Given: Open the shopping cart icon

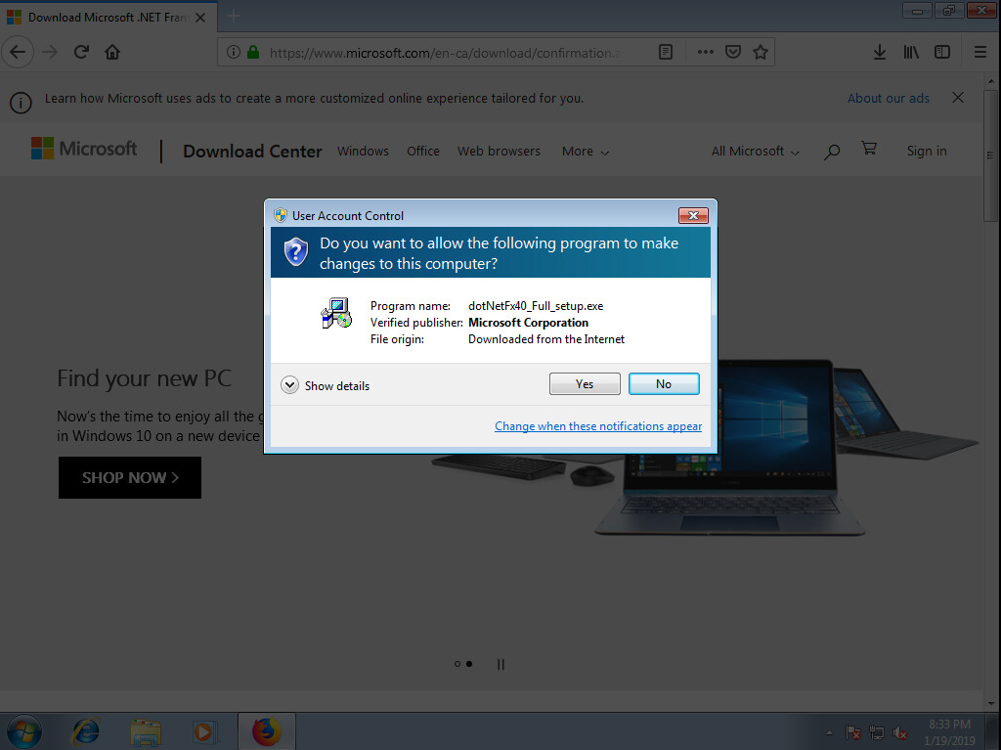Looking at the screenshot, I should [869, 149].
